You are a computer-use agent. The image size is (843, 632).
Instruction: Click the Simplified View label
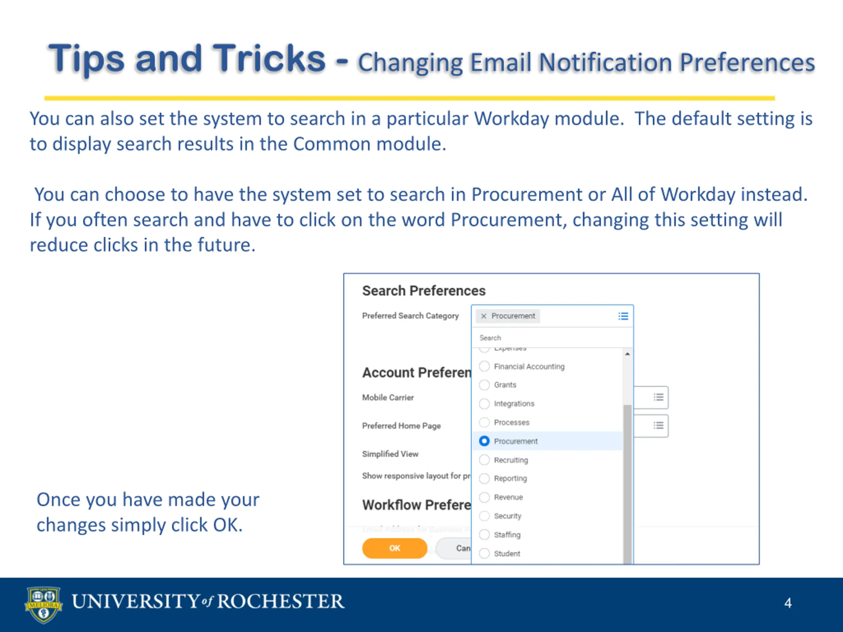click(x=390, y=454)
